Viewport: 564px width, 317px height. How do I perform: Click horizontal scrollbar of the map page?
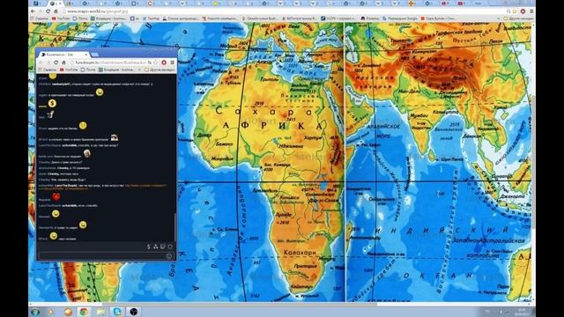click(x=239, y=304)
